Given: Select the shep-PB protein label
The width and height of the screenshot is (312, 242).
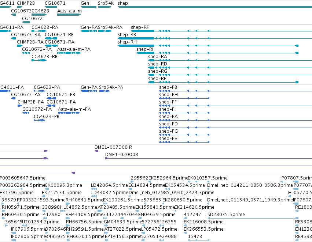Looking at the screenshot, I should [168, 87].
